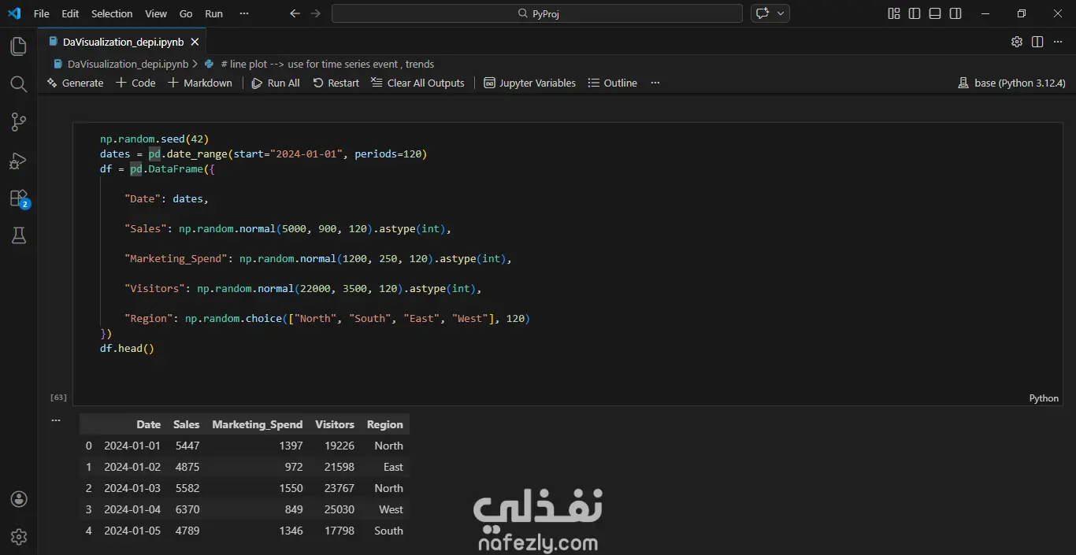Open the Run and Debug view
This screenshot has width=1076, height=555.
(x=19, y=161)
